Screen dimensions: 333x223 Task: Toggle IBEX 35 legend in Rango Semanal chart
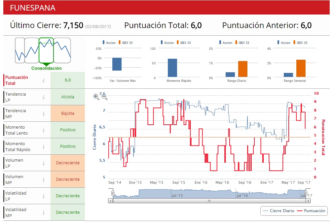(x=301, y=43)
